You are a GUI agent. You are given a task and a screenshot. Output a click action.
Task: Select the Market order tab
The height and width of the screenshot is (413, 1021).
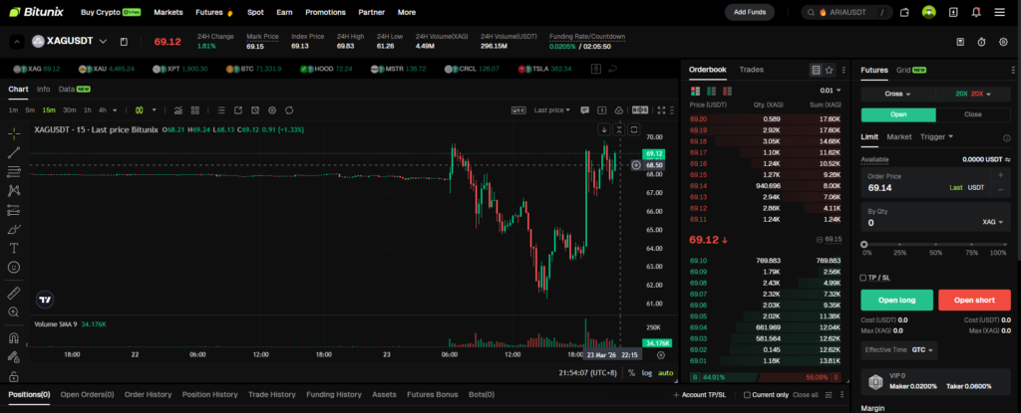click(x=899, y=137)
